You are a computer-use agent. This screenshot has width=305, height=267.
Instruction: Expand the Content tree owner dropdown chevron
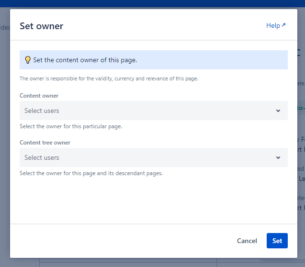pos(278,157)
